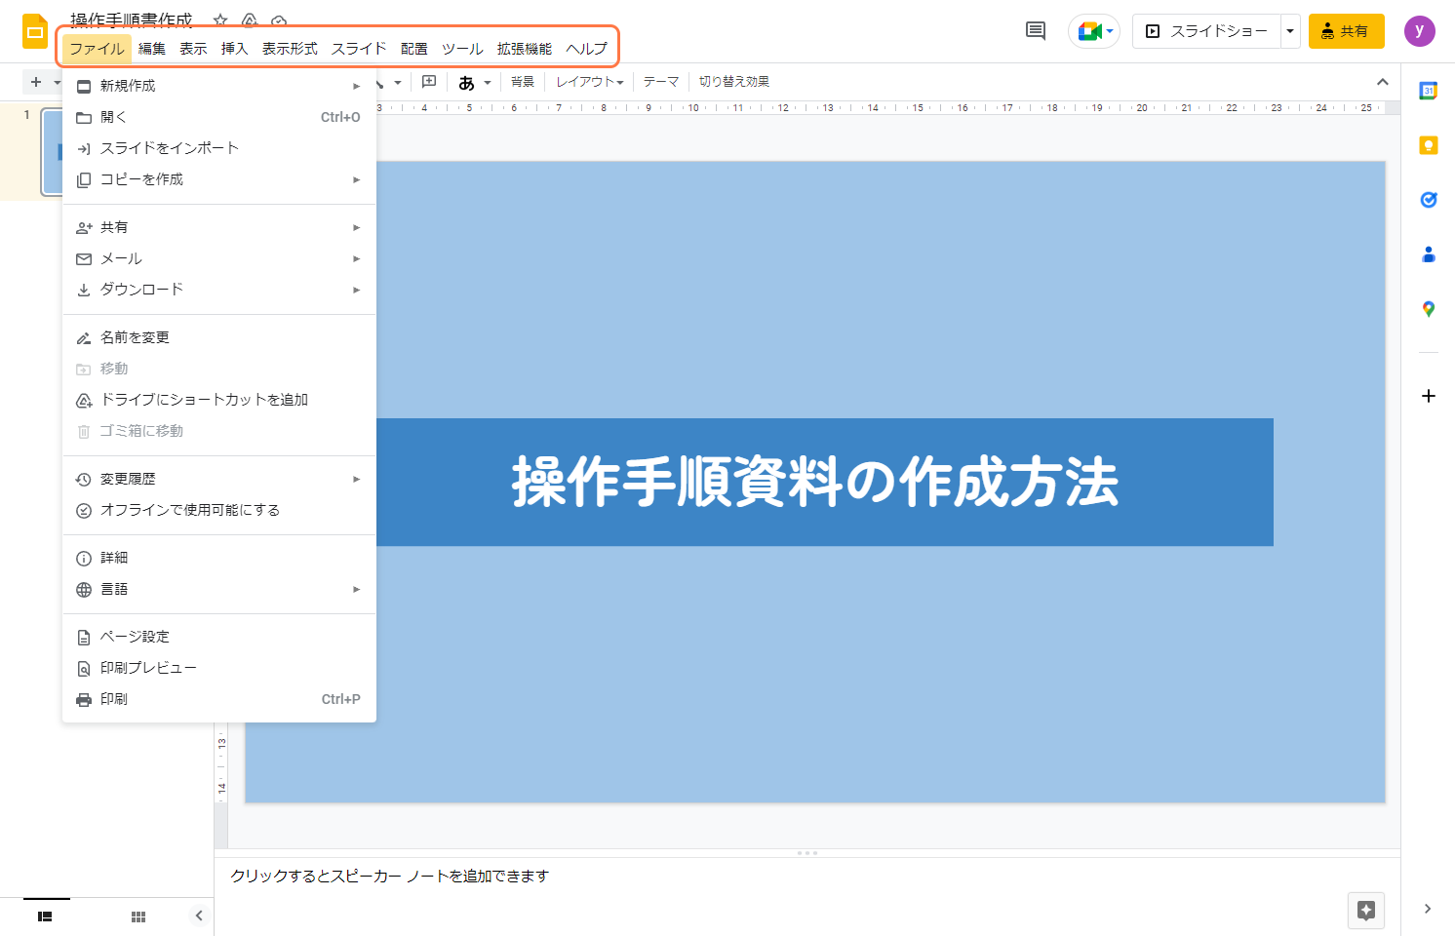1455x936 pixels.
Task: Star the presentation title
Action: (220, 20)
